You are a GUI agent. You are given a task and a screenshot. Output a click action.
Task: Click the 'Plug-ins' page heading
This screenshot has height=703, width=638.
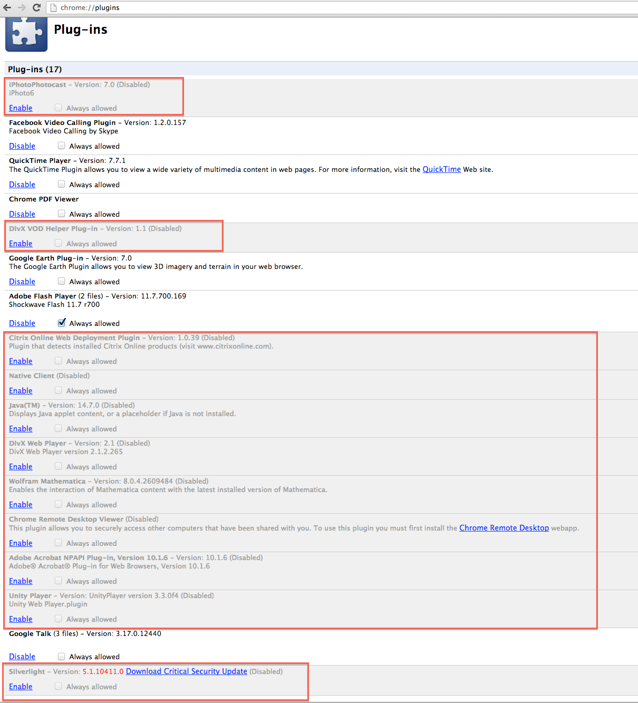[81, 30]
